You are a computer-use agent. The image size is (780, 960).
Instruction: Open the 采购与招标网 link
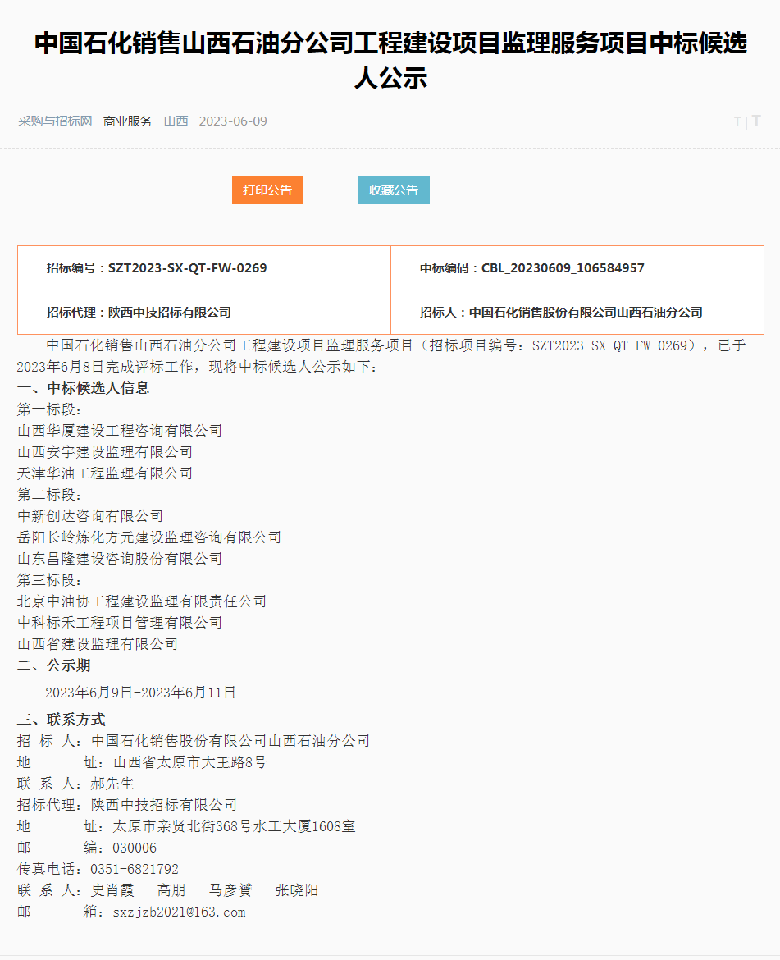tap(55, 121)
